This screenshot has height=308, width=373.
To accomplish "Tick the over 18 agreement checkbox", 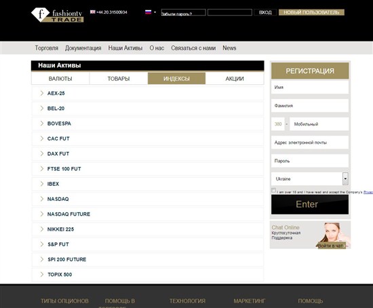I will tap(273, 190).
